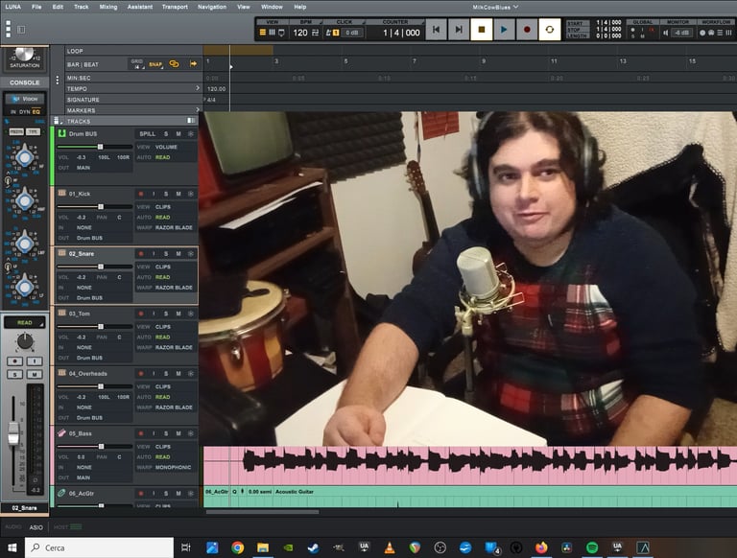
Task: Solo the 02_Snare track
Action: click(166, 254)
